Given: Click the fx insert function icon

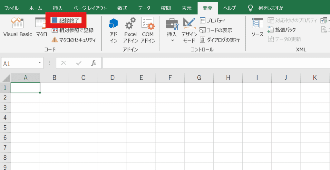Looking at the screenshot, I should pyautogui.click(x=94, y=63).
